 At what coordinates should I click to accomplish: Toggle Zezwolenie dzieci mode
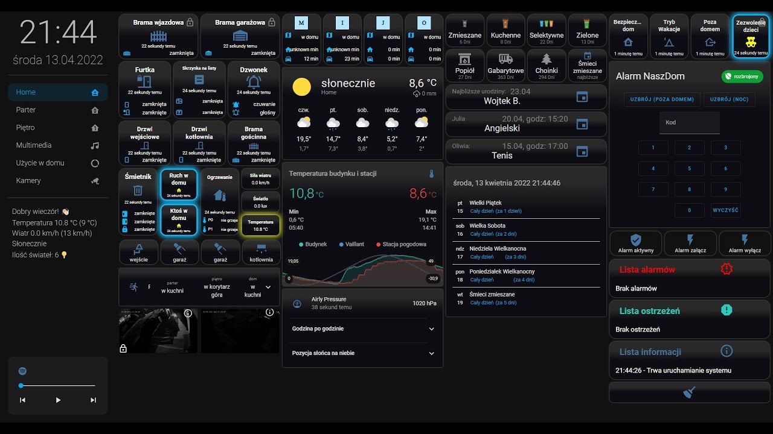751,37
